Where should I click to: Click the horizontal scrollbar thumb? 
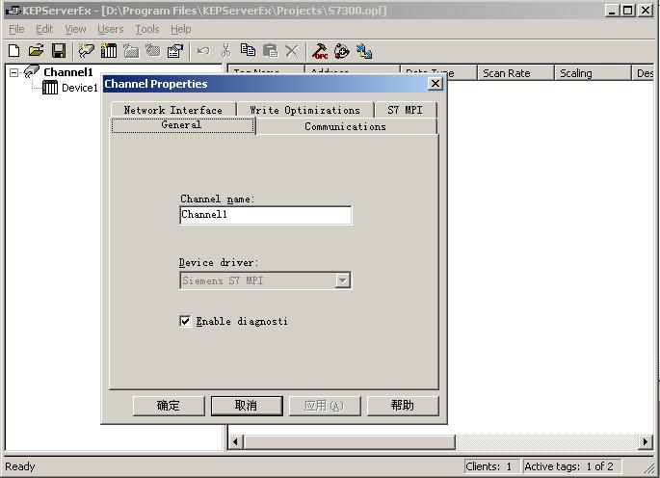coord(349,442)
